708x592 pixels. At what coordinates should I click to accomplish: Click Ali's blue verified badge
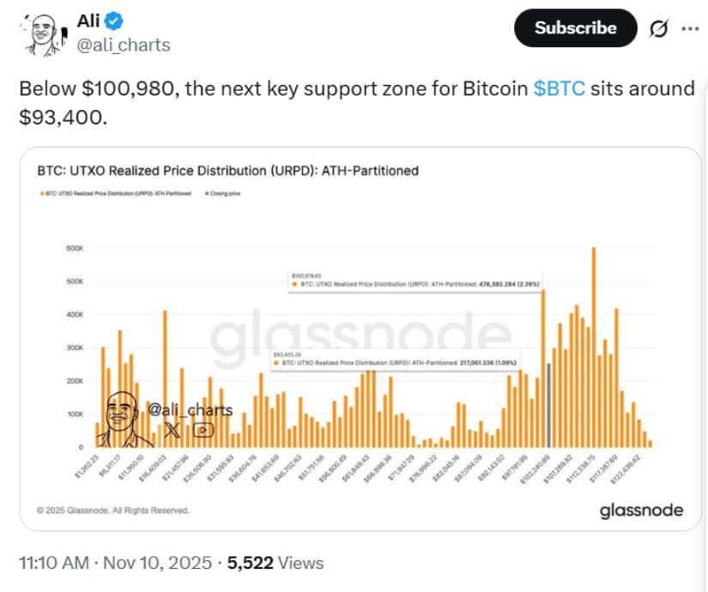[111, 21]
